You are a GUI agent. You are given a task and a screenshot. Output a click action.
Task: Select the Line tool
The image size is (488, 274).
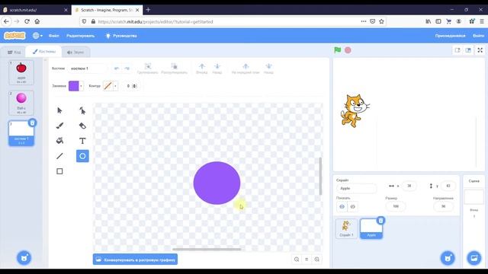coord(59,156)
